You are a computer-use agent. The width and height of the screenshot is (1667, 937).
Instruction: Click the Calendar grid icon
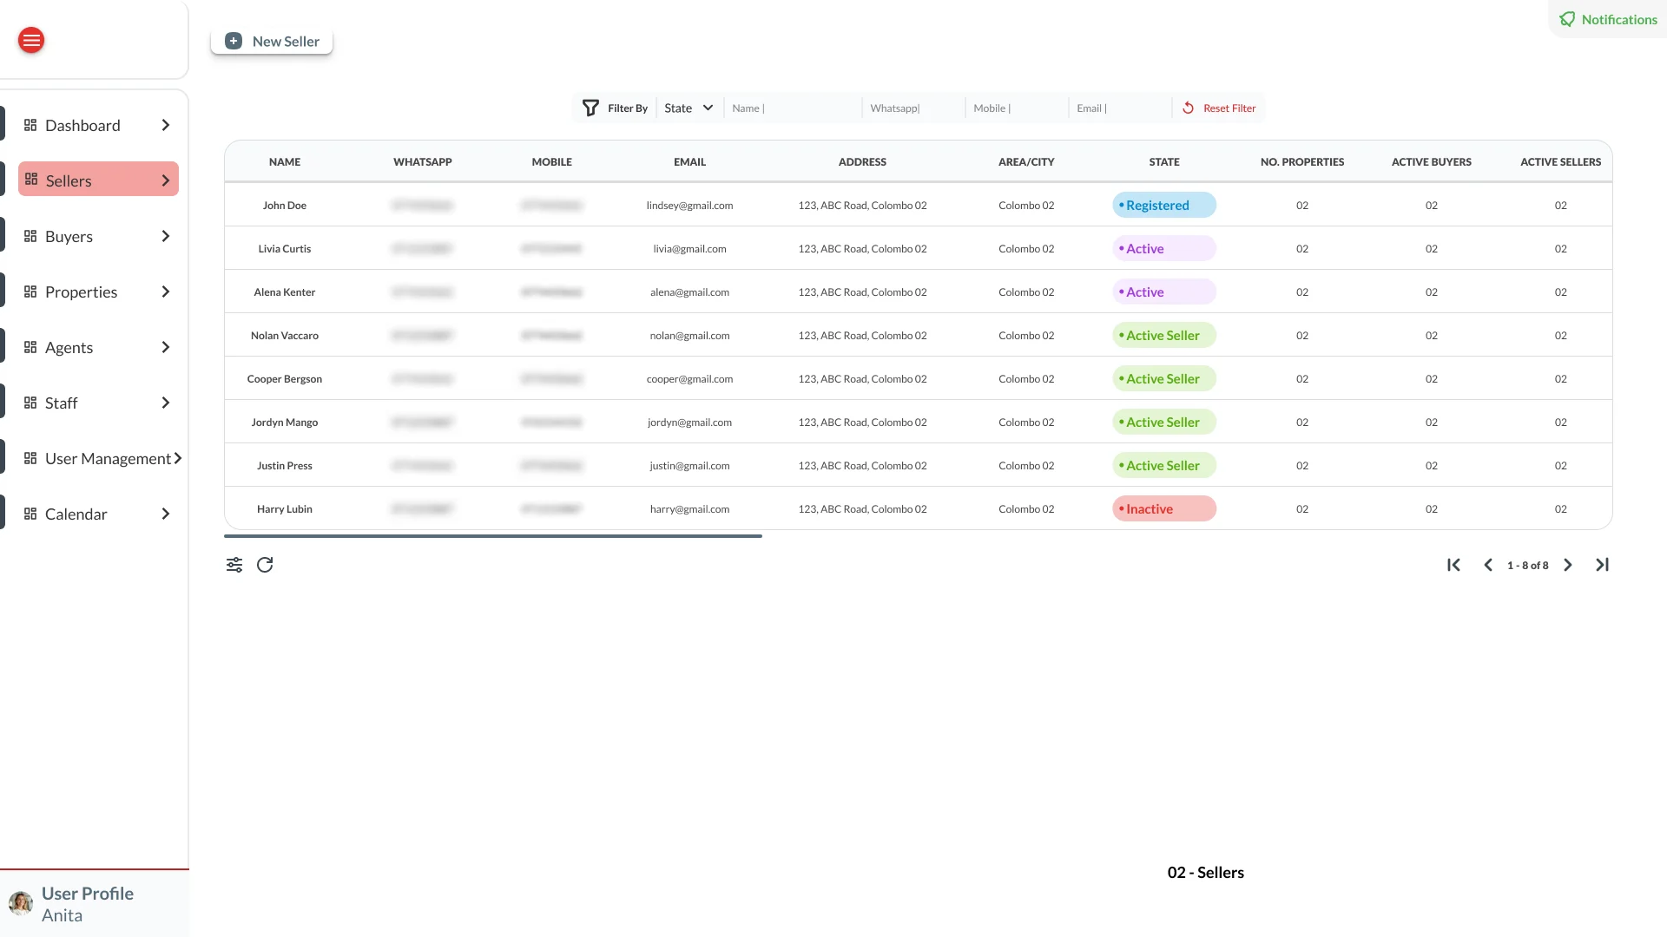(30, 514)
